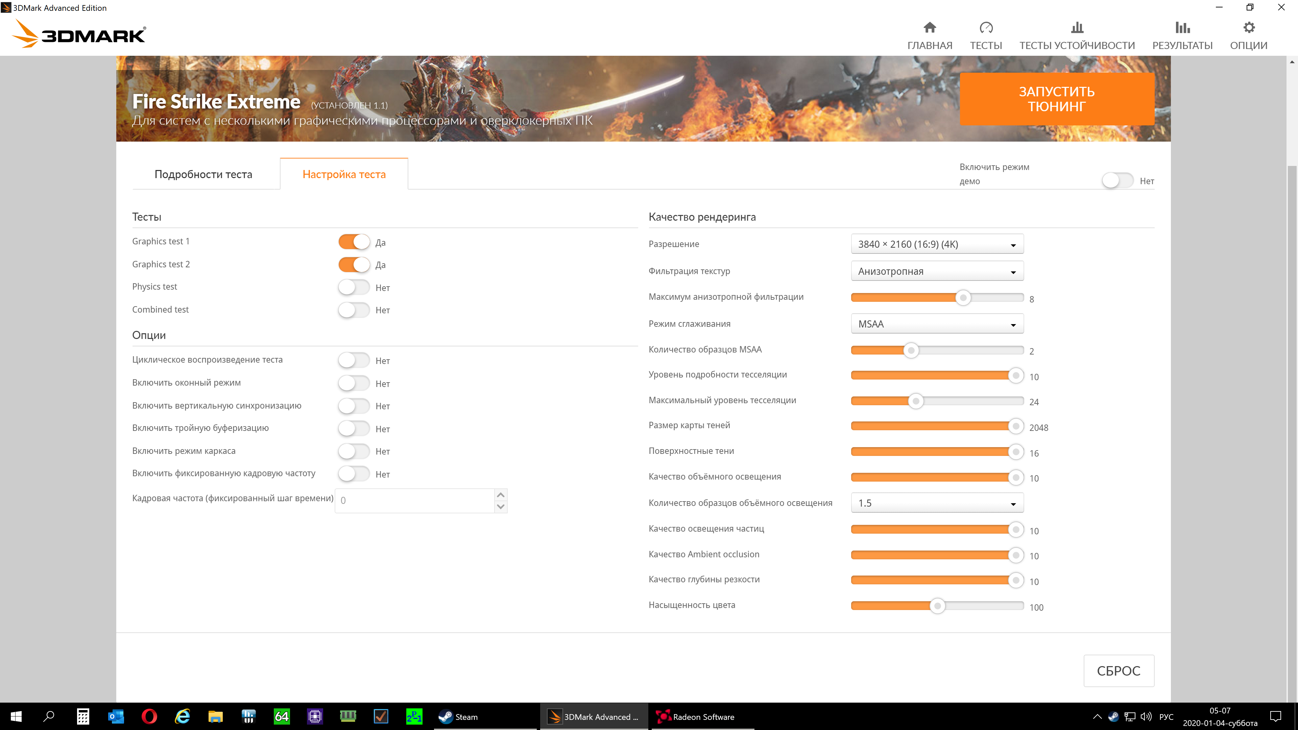Open the checkmark taskbar app

click(x=381, y=716)
